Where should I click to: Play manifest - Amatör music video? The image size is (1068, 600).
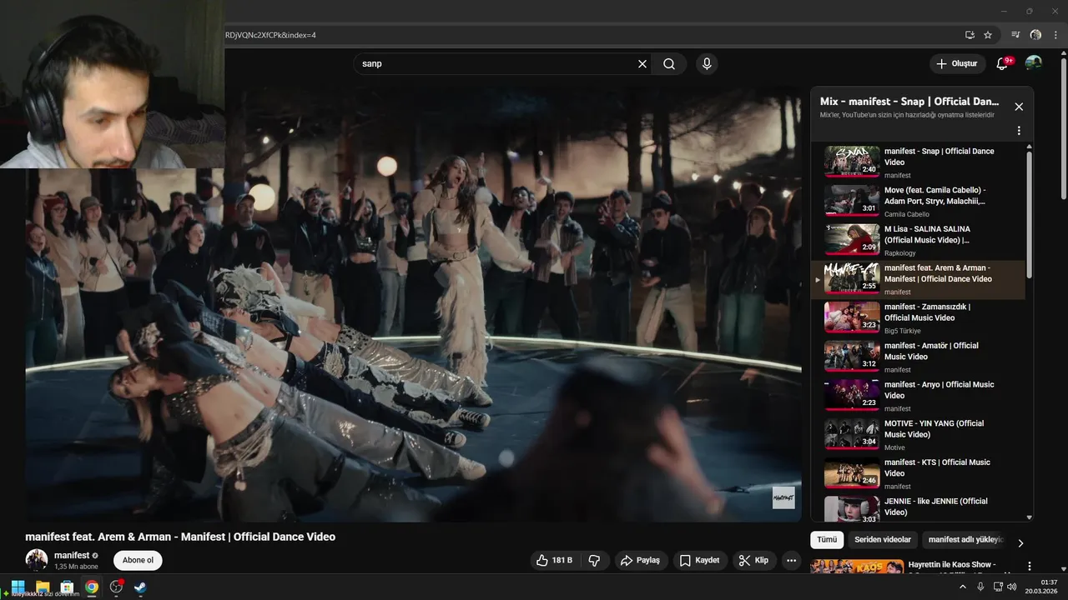(918, 357)
